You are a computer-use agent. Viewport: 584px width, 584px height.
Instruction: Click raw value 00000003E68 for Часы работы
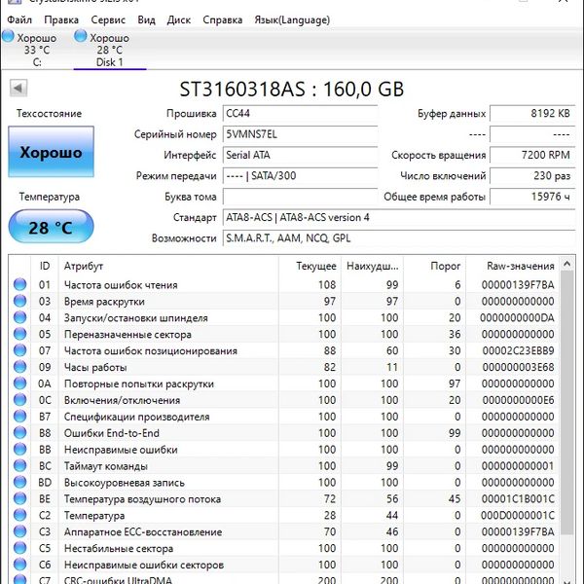pyautogui.click(x=518, y=367)
